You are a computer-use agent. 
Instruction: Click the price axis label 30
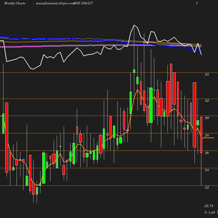pyautogui.click(x=207, y=118)
